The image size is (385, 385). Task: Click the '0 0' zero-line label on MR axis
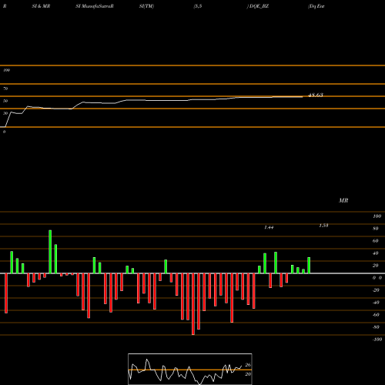(377, 278)
